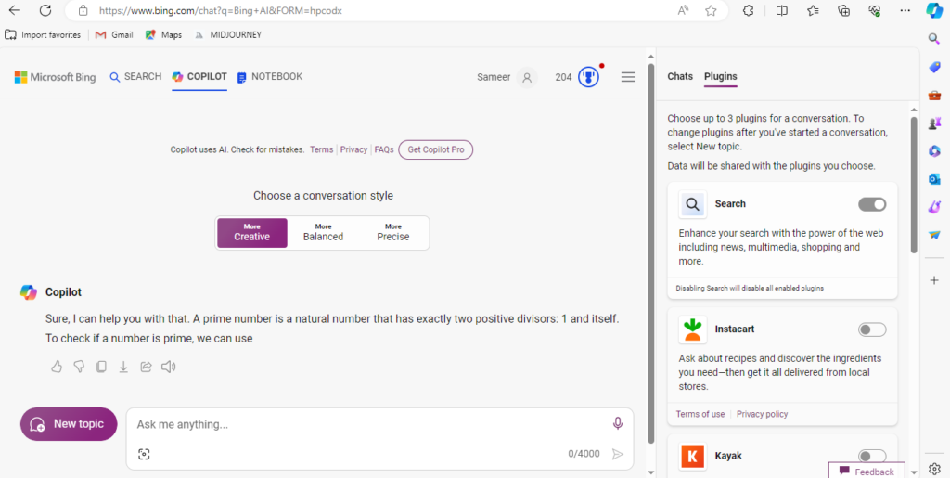The image size is (950, 478).
Task: Switch to the Chats tab
Action: [x=680, y=76]
